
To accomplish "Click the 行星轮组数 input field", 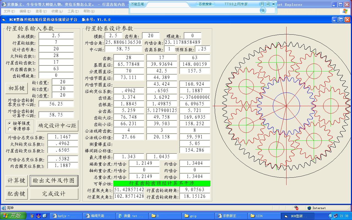I will point(56,42).
